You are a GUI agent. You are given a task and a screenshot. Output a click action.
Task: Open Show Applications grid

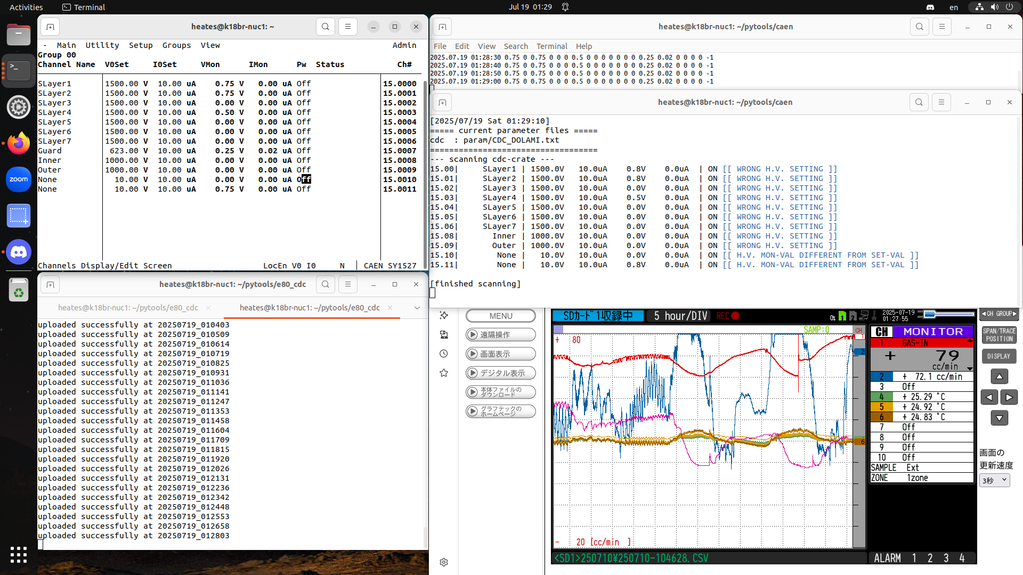[x=19, y=555]
